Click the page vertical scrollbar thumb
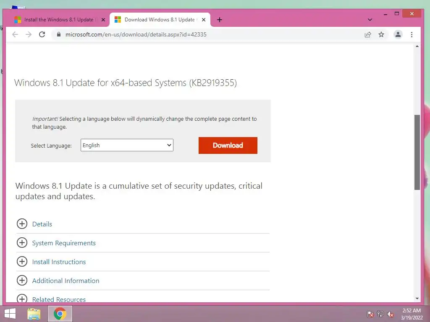430x322 pixels. pos(417,152)
